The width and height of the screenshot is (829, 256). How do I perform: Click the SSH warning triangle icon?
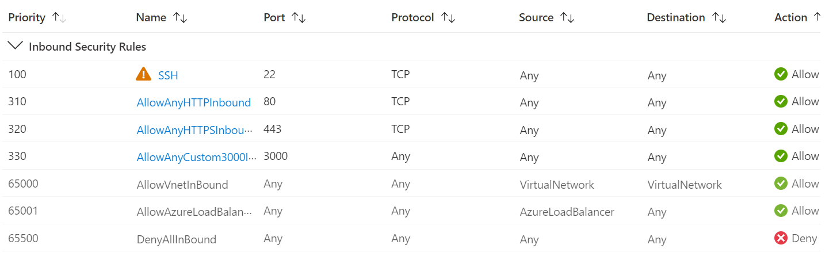point(143,74)
